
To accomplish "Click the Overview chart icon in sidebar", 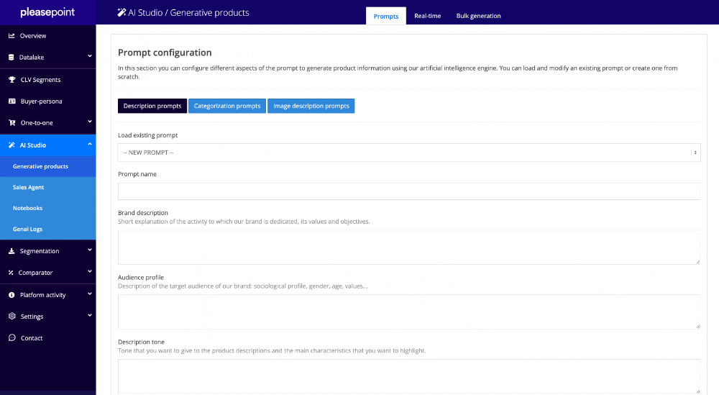I will click(12, 36).
